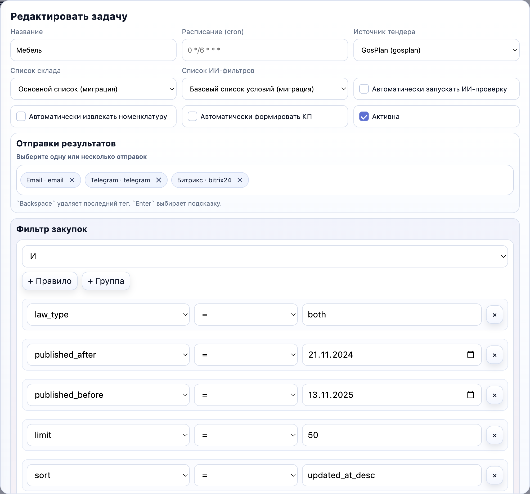Delete the law_type rule

[x=495, y=315]
